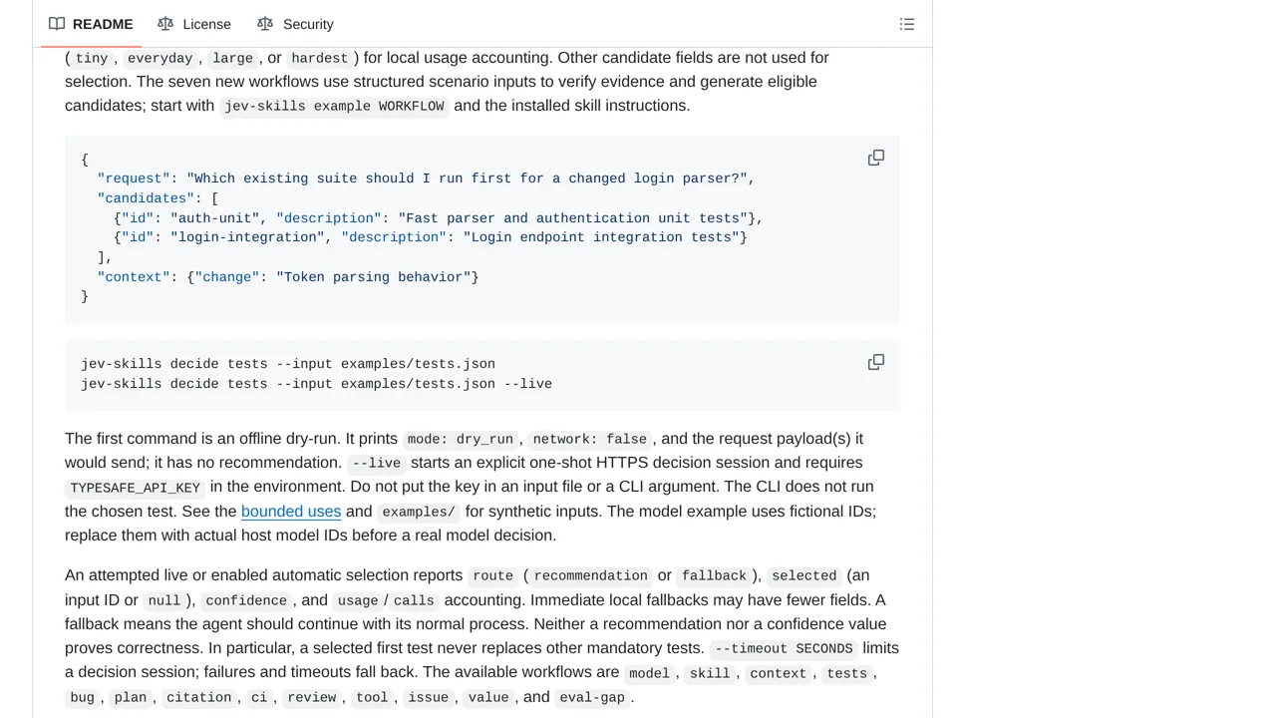The height and width of the screenshot is (718, 1276).
Task: Click the "jev-skills example WORKFLOW" inline code
Action: [x=334, y=107]
